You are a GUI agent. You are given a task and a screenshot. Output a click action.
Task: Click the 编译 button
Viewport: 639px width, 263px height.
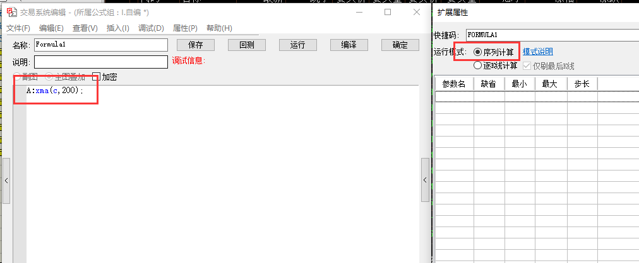click(x=349, y=45)
